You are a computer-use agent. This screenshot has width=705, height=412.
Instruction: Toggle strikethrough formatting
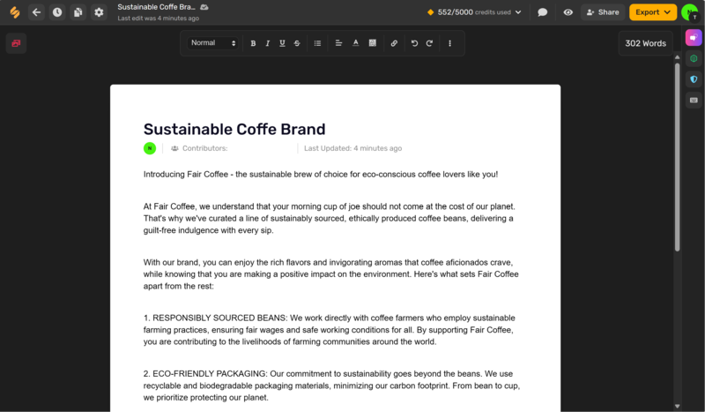pos(296,43)
